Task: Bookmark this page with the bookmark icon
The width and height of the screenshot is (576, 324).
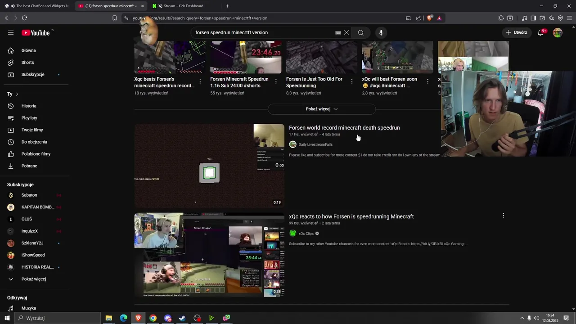Action: click(114, 18)
